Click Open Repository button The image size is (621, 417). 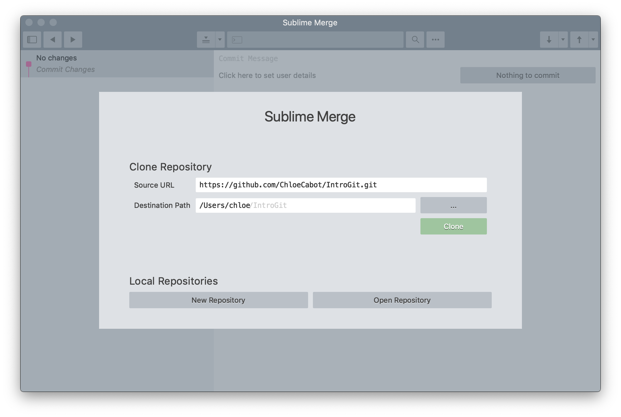click(x=402, y=300)
